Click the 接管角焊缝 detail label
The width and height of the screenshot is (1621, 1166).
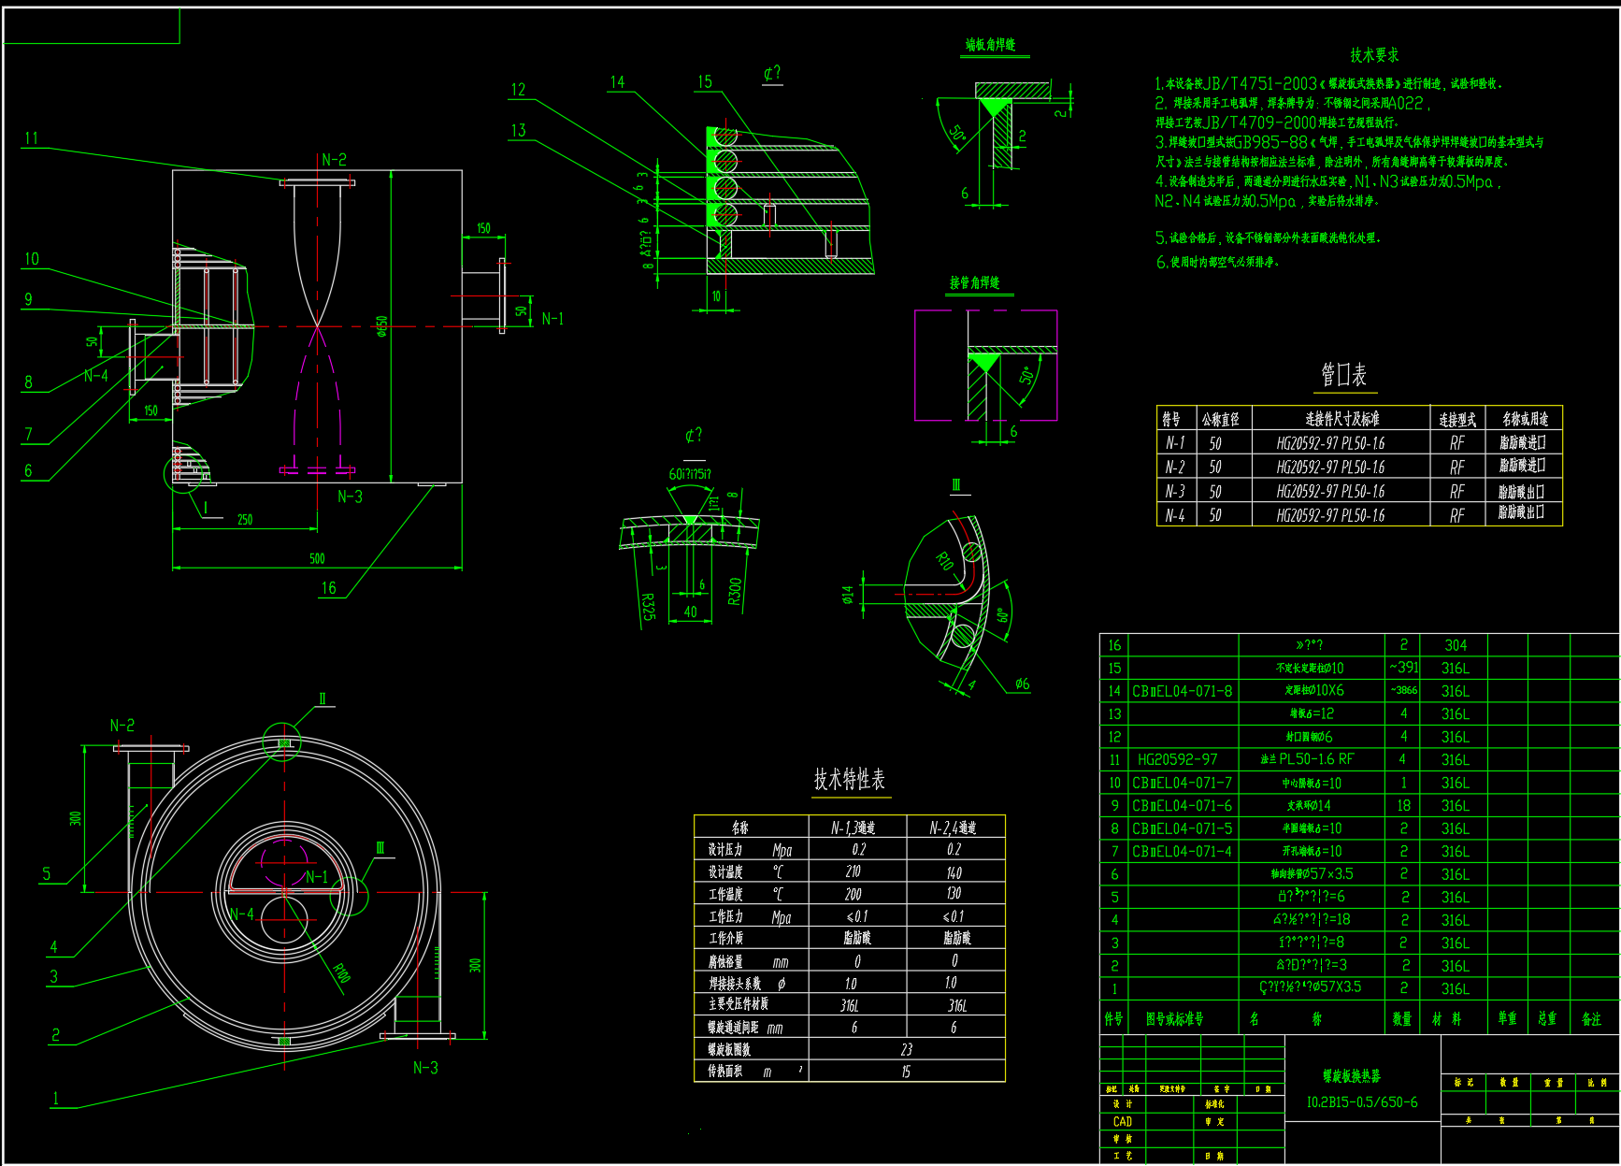point(974,282)
